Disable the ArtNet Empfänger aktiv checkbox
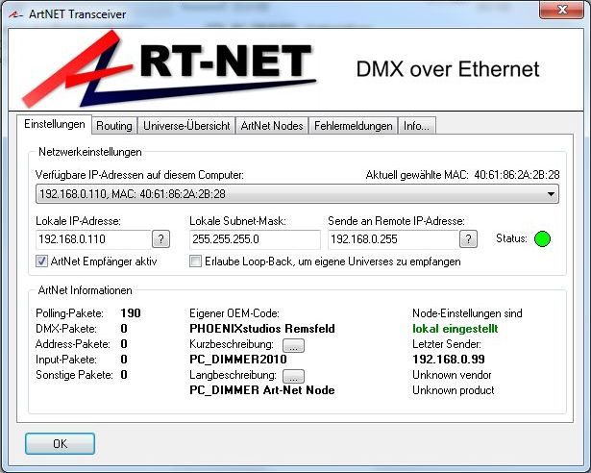This screenshot has height=473, width=591. click(x=41, y=261)
